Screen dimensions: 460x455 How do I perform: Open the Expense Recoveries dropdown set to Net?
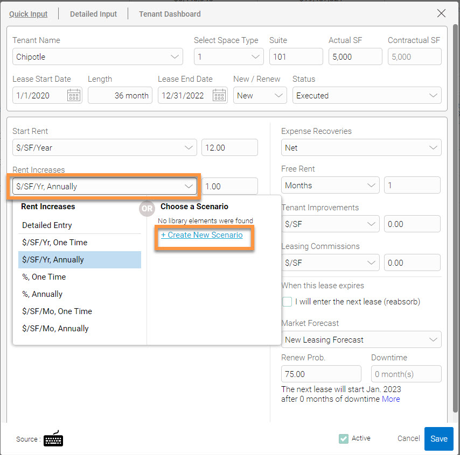(361, 147)
